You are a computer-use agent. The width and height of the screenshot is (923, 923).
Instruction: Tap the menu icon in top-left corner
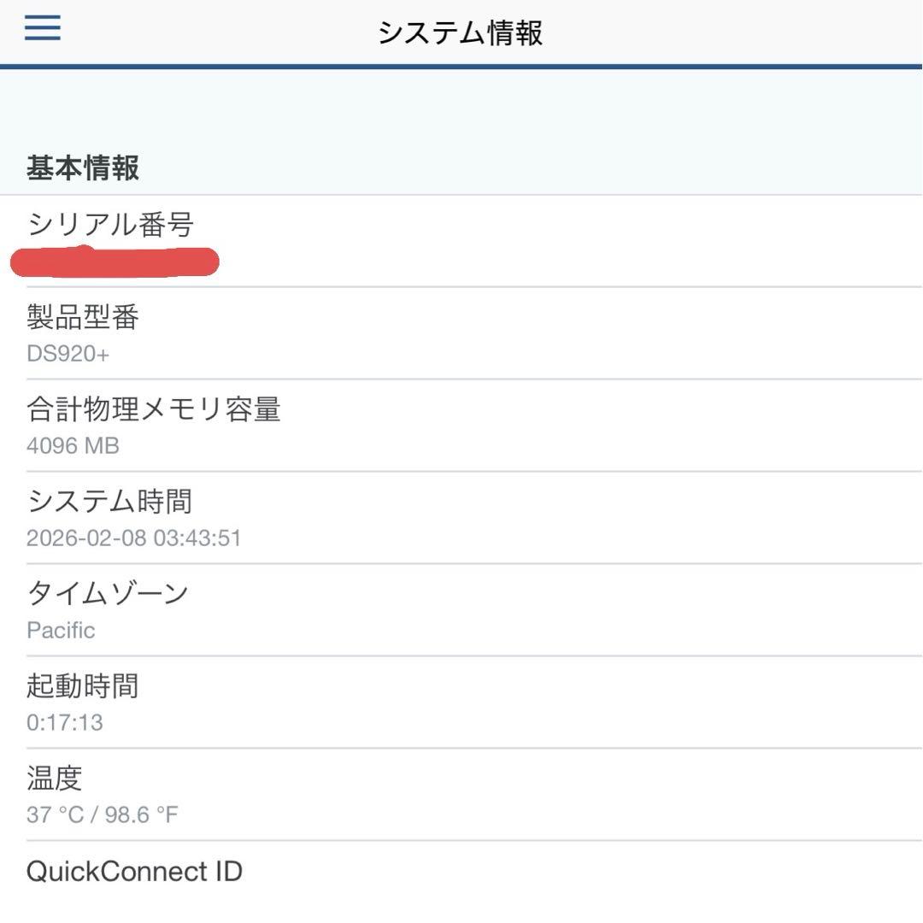(40, 27)
